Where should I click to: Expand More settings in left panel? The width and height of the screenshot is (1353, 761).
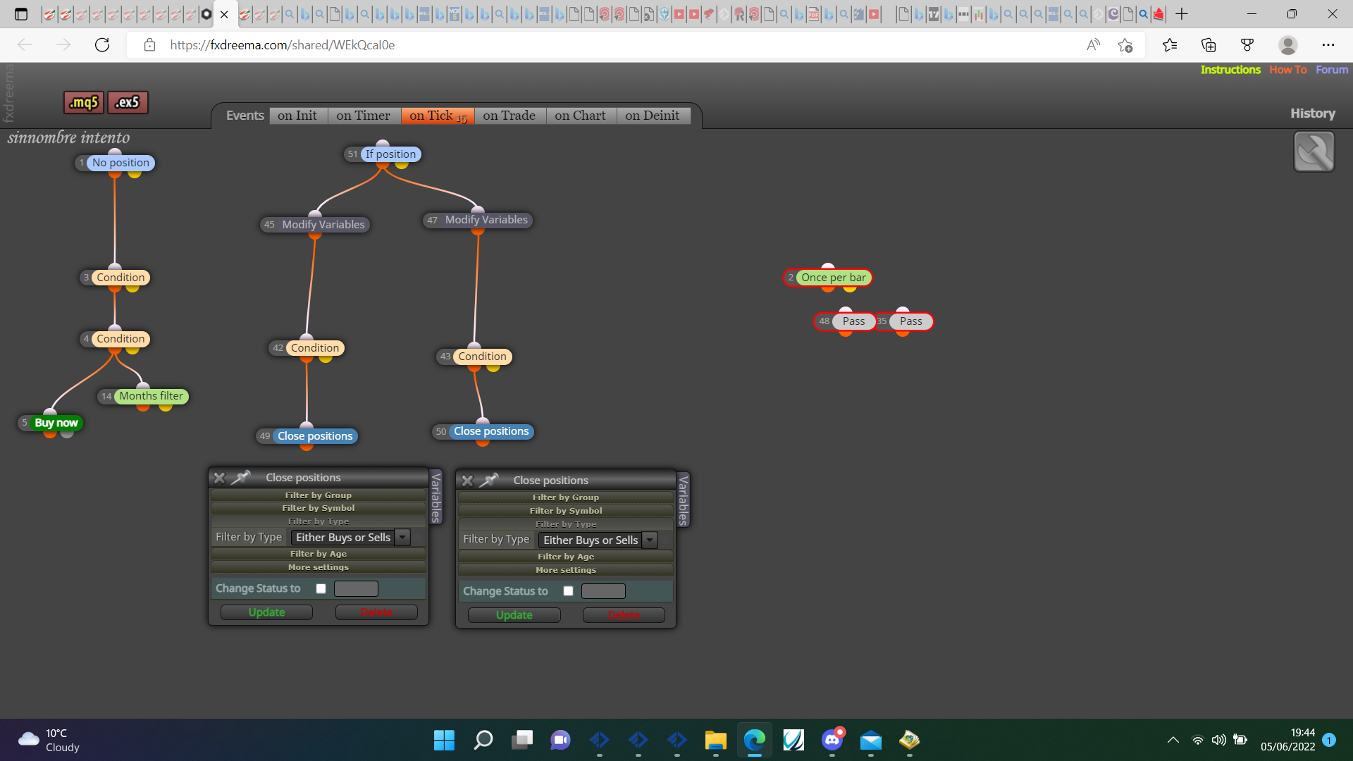(x=319, y=567)
